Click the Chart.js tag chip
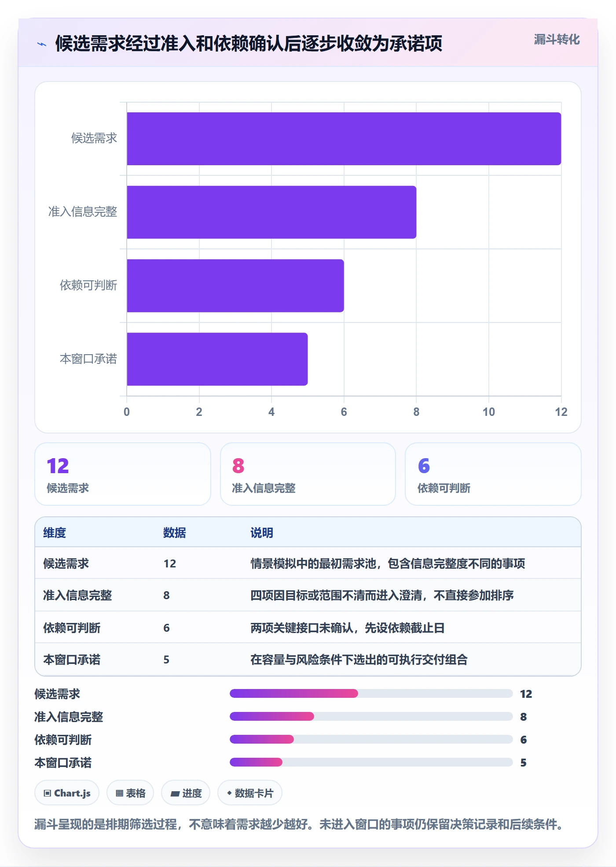Screen dimensions: 616x867 click(67, 793)
